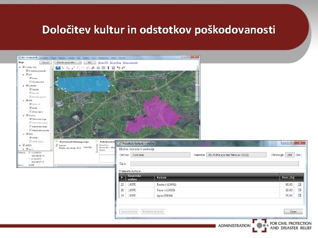318x238 pixels.
Task: Select the filled ellipse drawing tool
Action: click(x=98, y=68)
